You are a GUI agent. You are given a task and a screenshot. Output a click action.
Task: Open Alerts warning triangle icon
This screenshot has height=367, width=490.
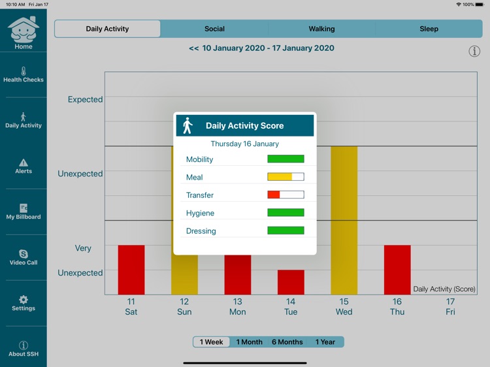[24, 163]
